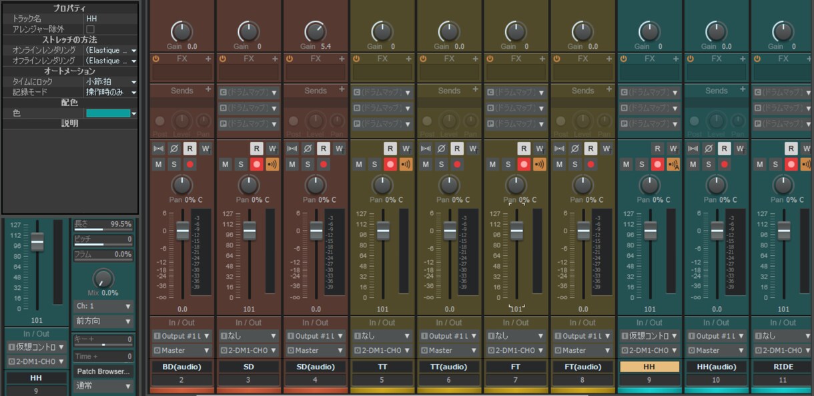Open SD(audio) Output #1 input dropdown
Screen dimensions: 814x396
pos(316,336)
